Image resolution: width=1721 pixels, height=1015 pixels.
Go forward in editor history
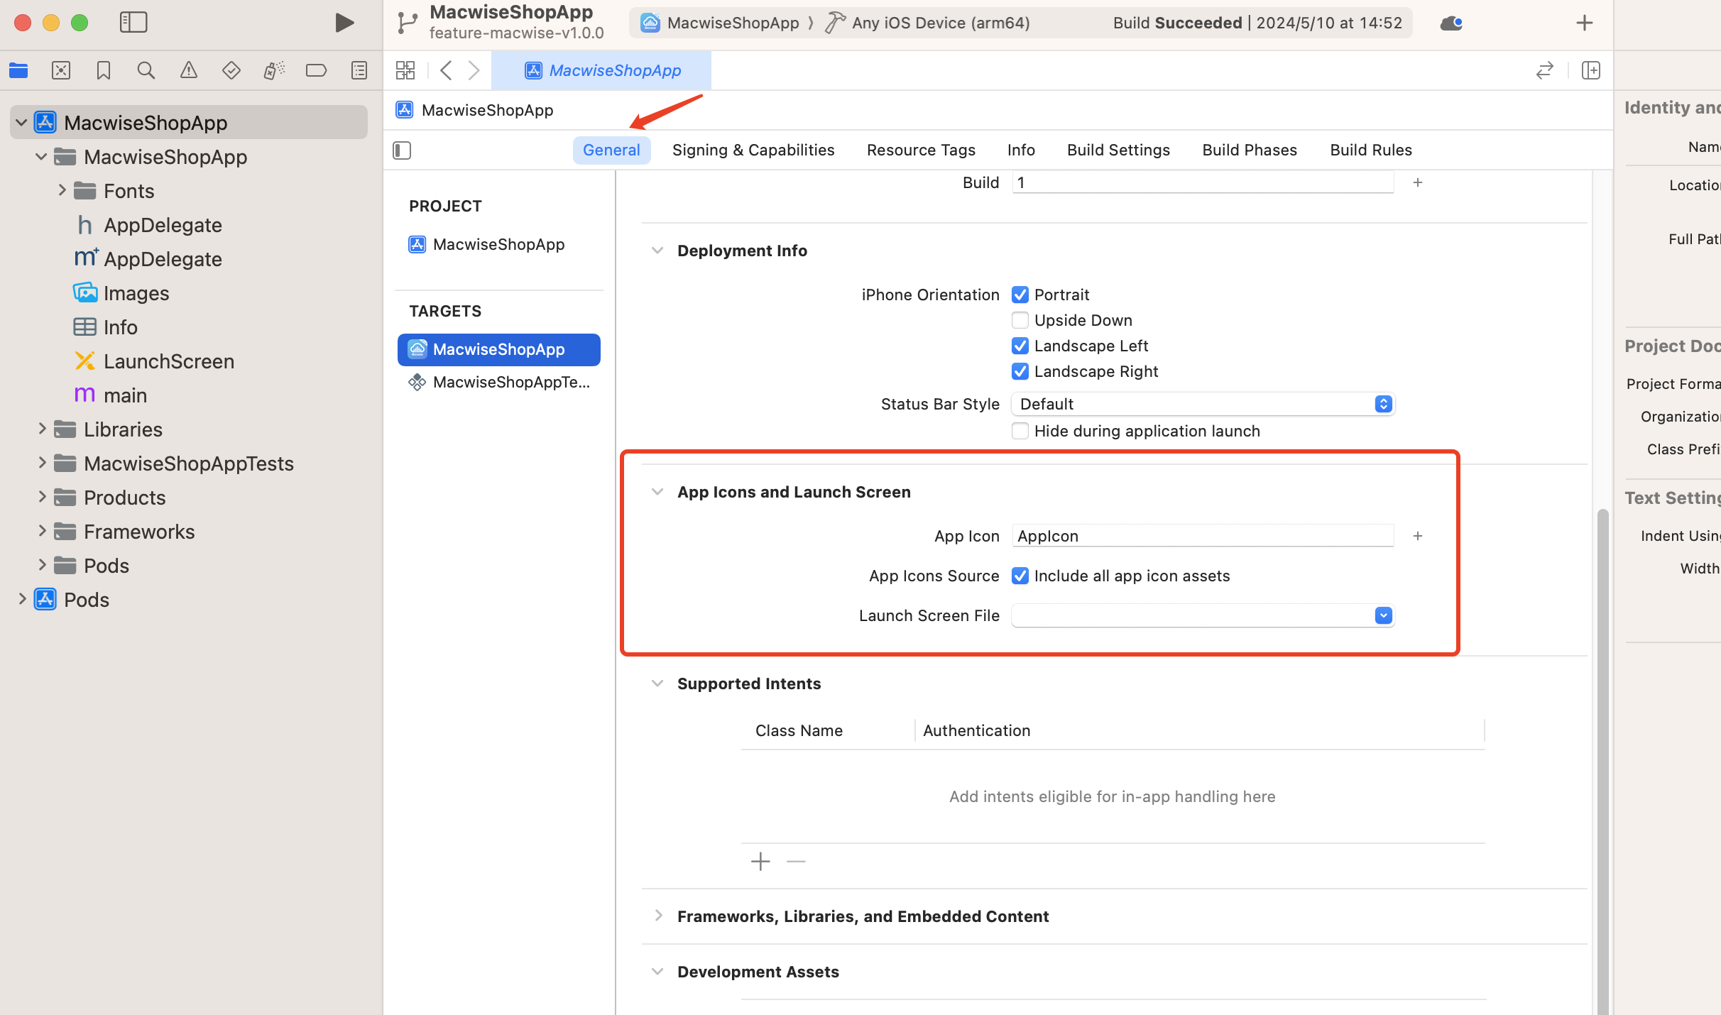tap(474, 70)
